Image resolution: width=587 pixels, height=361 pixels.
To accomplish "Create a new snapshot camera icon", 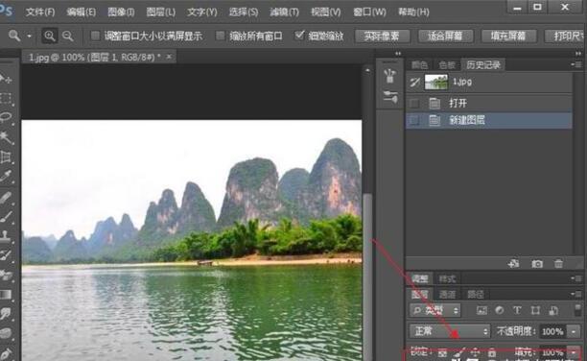I will tap(537, 264).
